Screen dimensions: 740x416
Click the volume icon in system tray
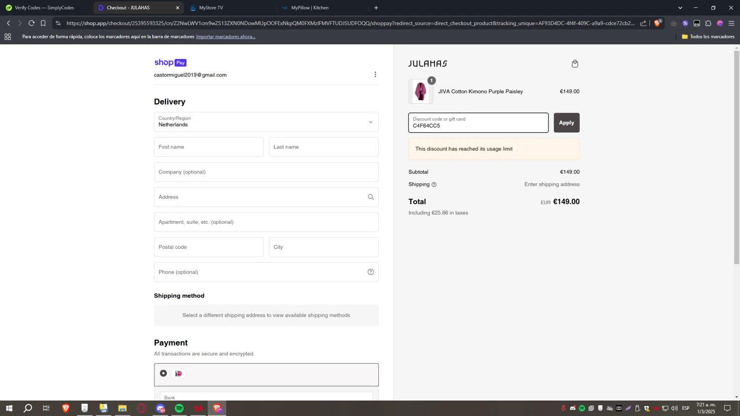tap(674, 408)
